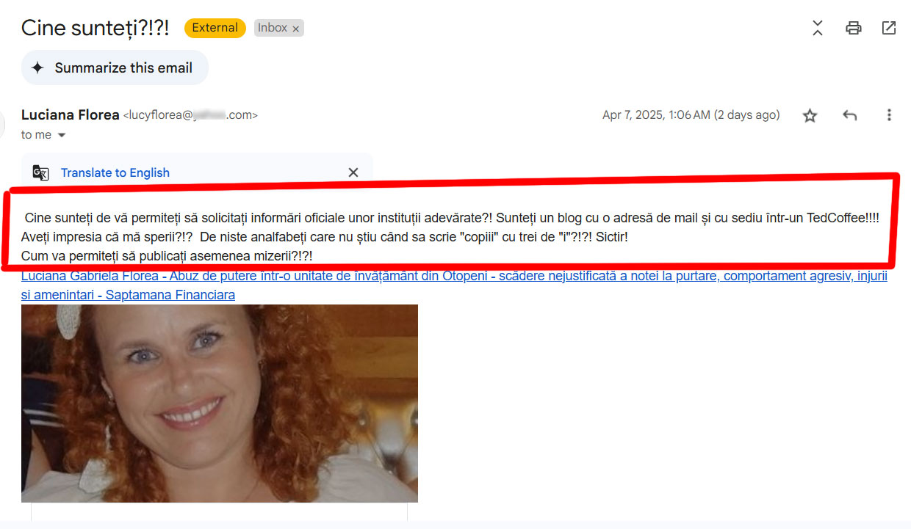Open the email in a new window

point(888,28)
